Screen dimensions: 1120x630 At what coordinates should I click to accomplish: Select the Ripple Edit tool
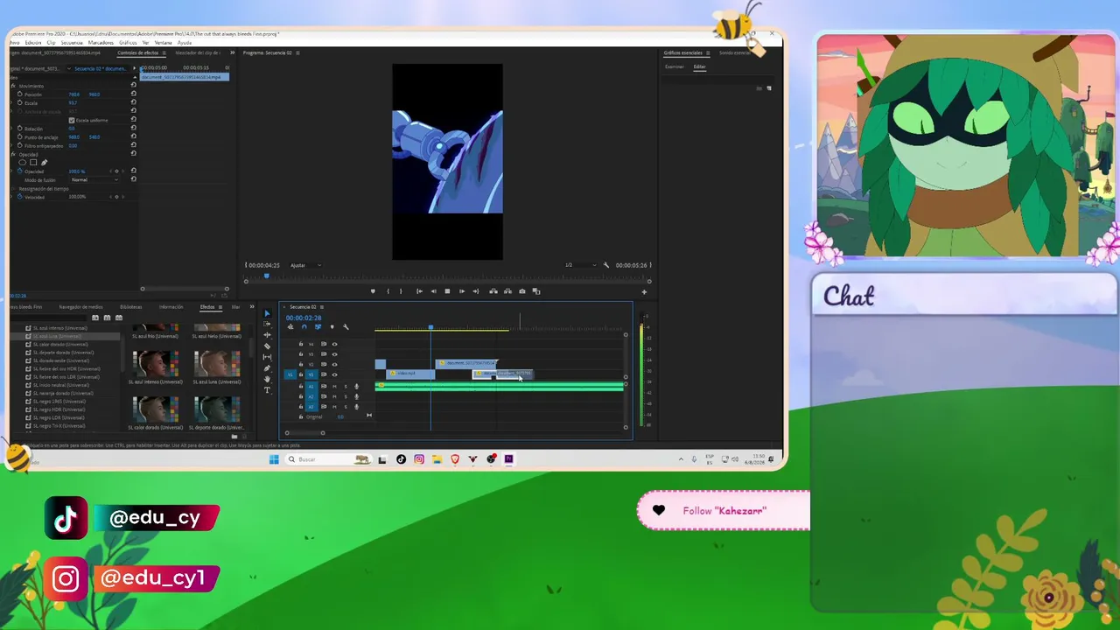(x=267, y=335)
